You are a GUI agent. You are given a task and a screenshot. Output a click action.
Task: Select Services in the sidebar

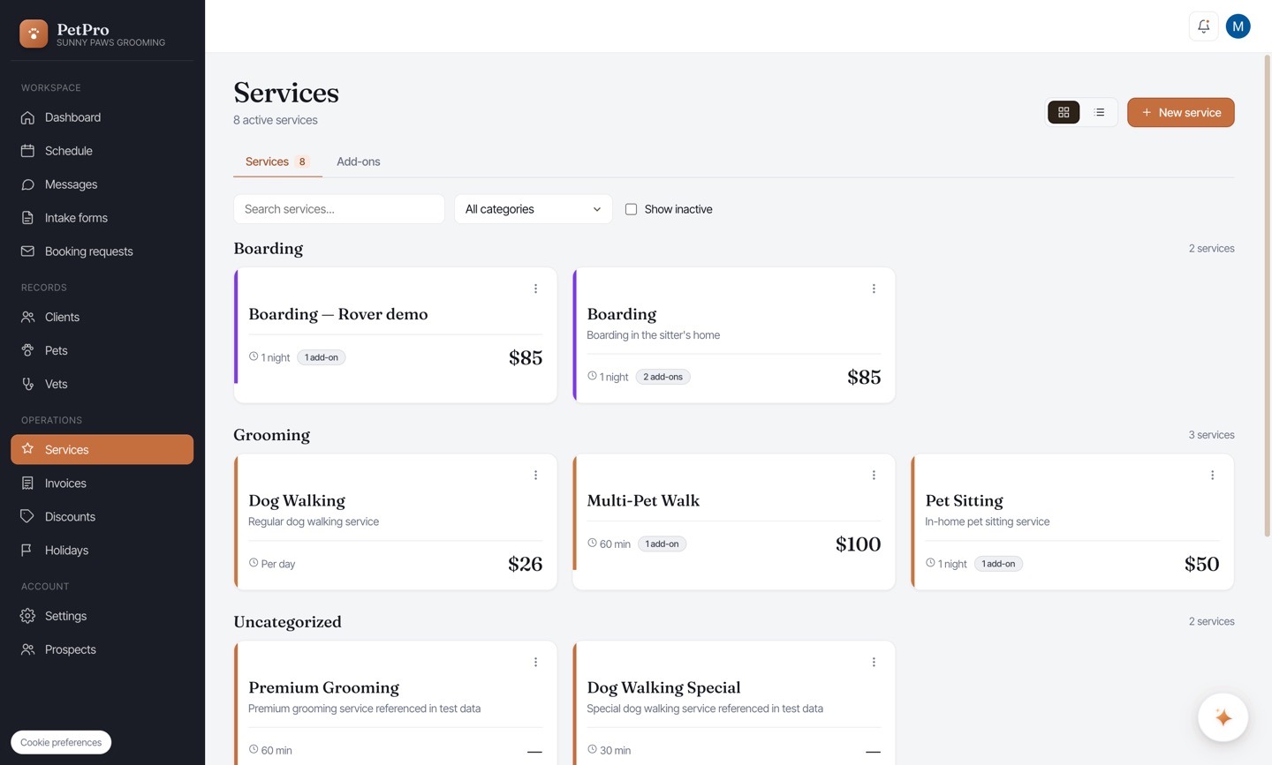point(102,449)
